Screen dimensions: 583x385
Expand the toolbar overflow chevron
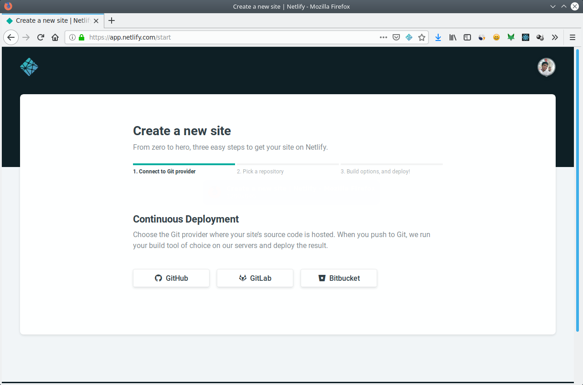[555, 37]
